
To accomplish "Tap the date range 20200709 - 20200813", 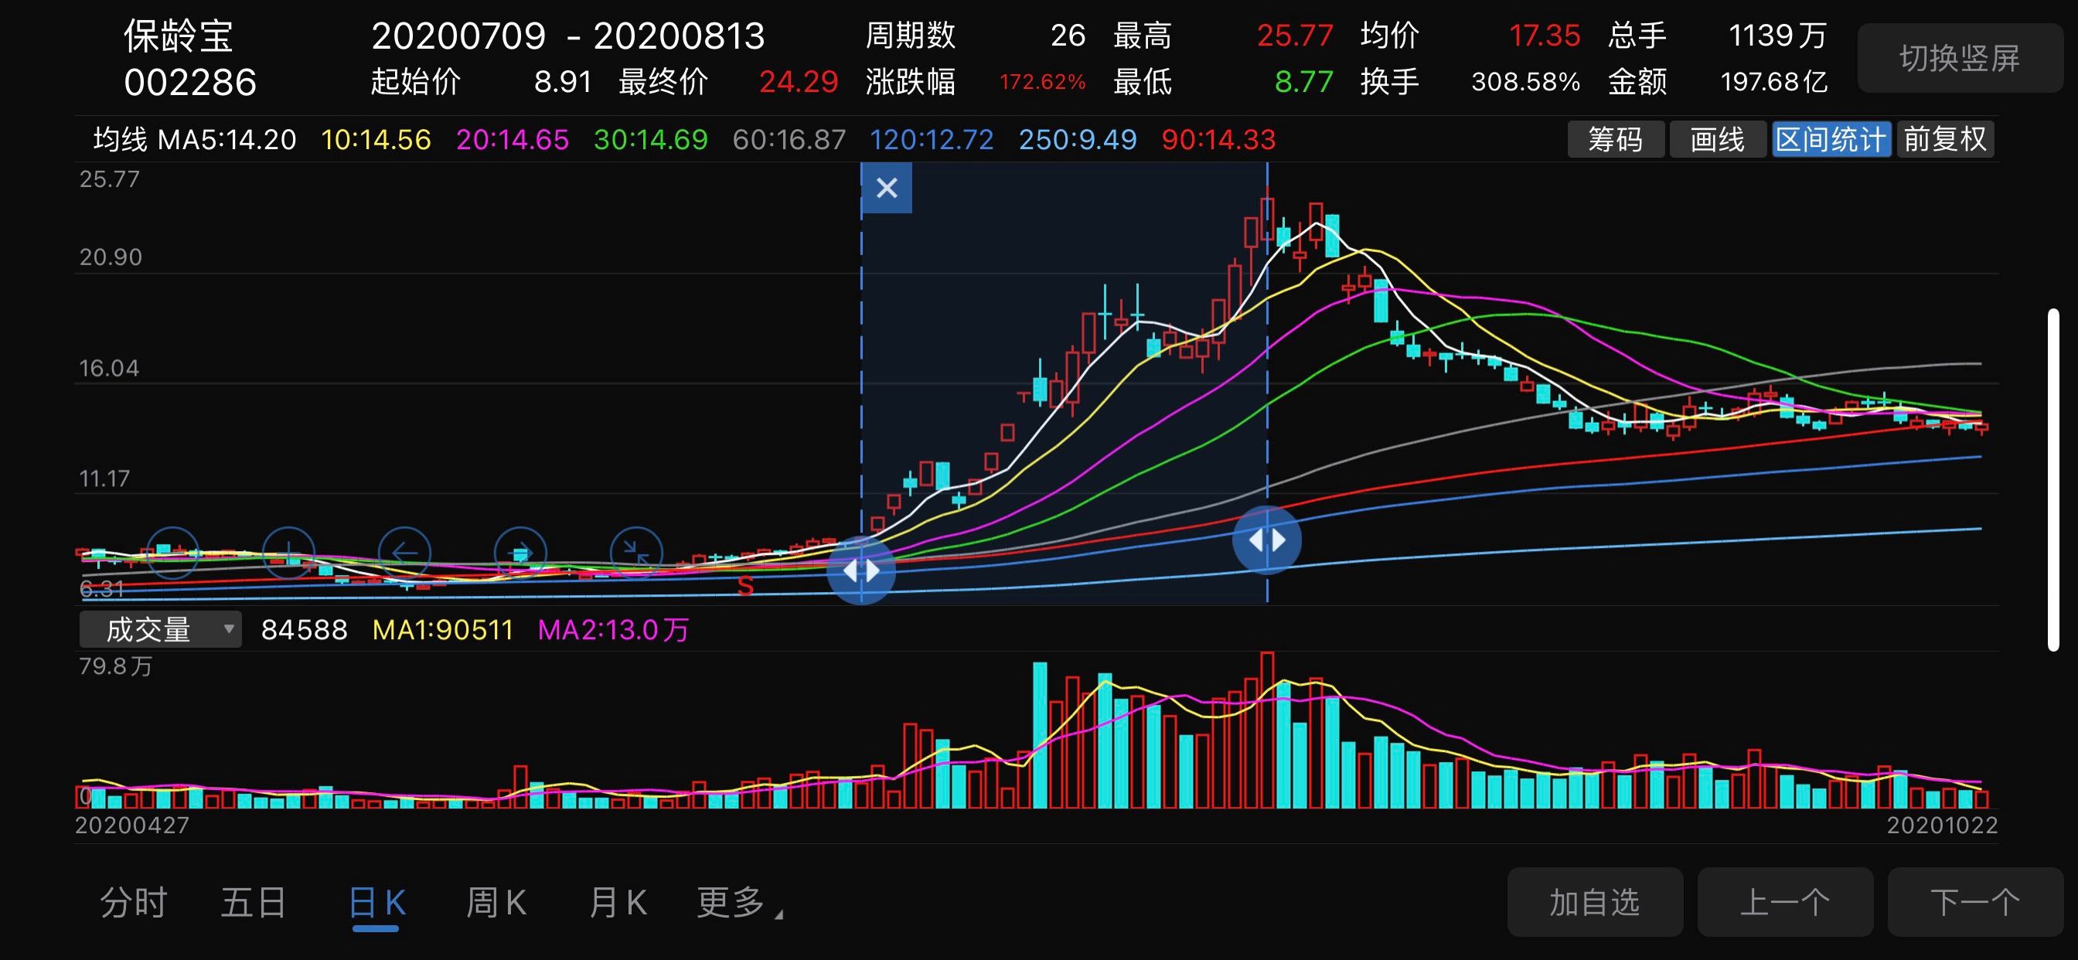I will [x=568, y=36].
